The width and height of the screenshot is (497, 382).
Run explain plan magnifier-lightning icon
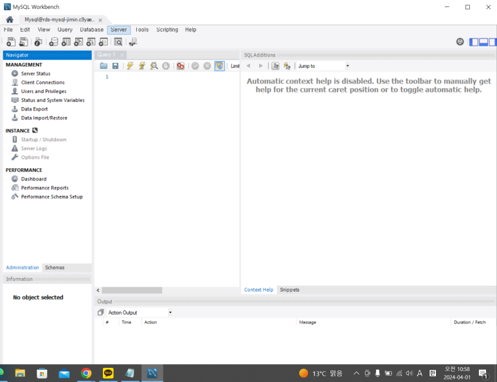pyautogui.click(x=154, y=66)
